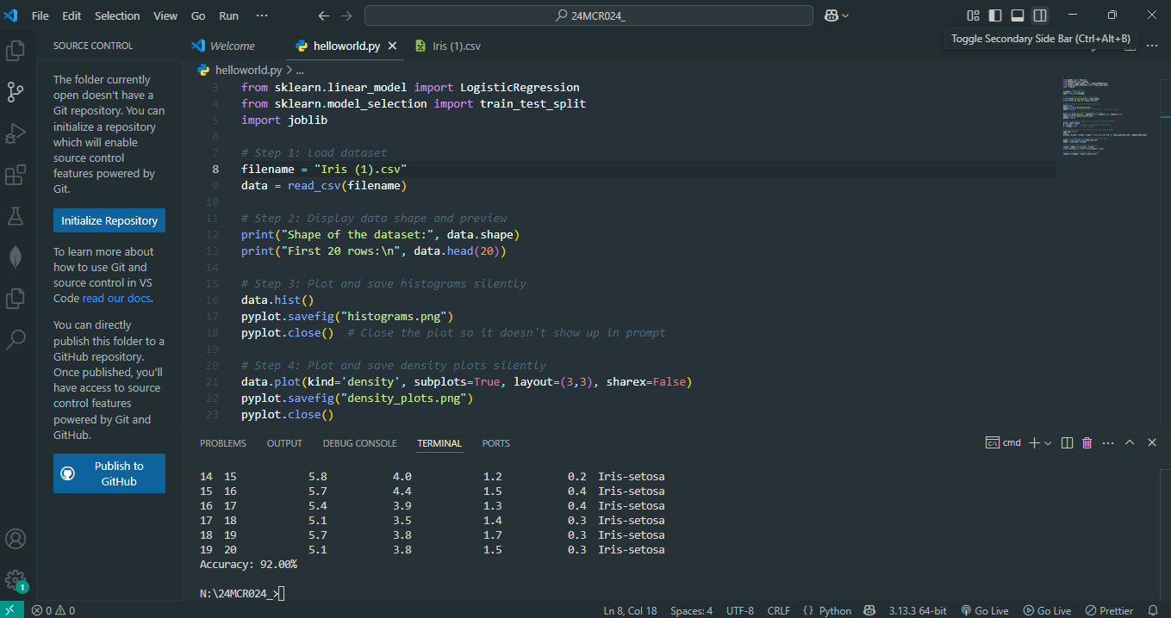The height and width of the screenshot is (618, 1171).
Task: Go forward using the right arrow
Action: coord(346,15)
